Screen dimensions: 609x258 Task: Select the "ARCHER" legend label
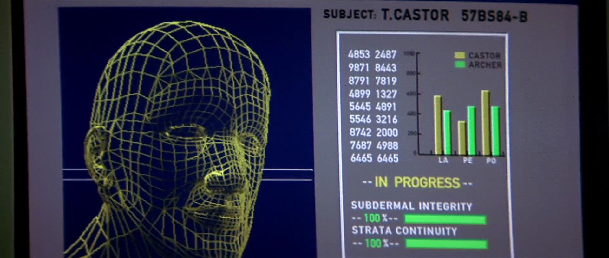point(485,65)
